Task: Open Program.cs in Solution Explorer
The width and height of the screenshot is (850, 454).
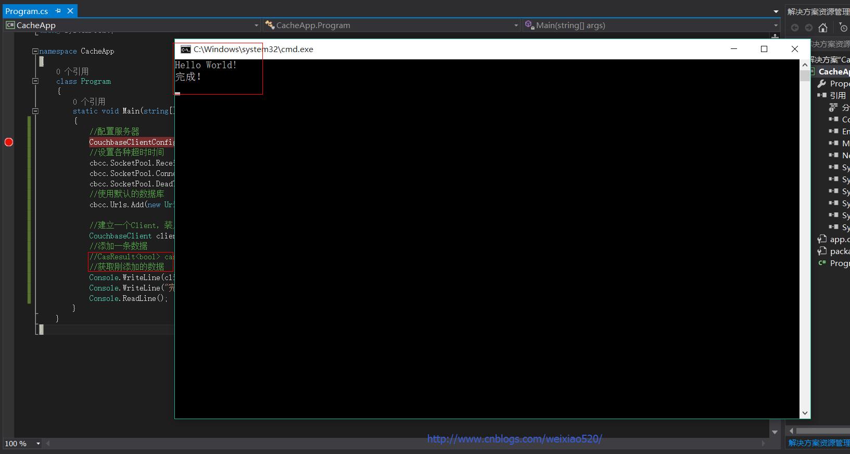Action: [834, 263]
